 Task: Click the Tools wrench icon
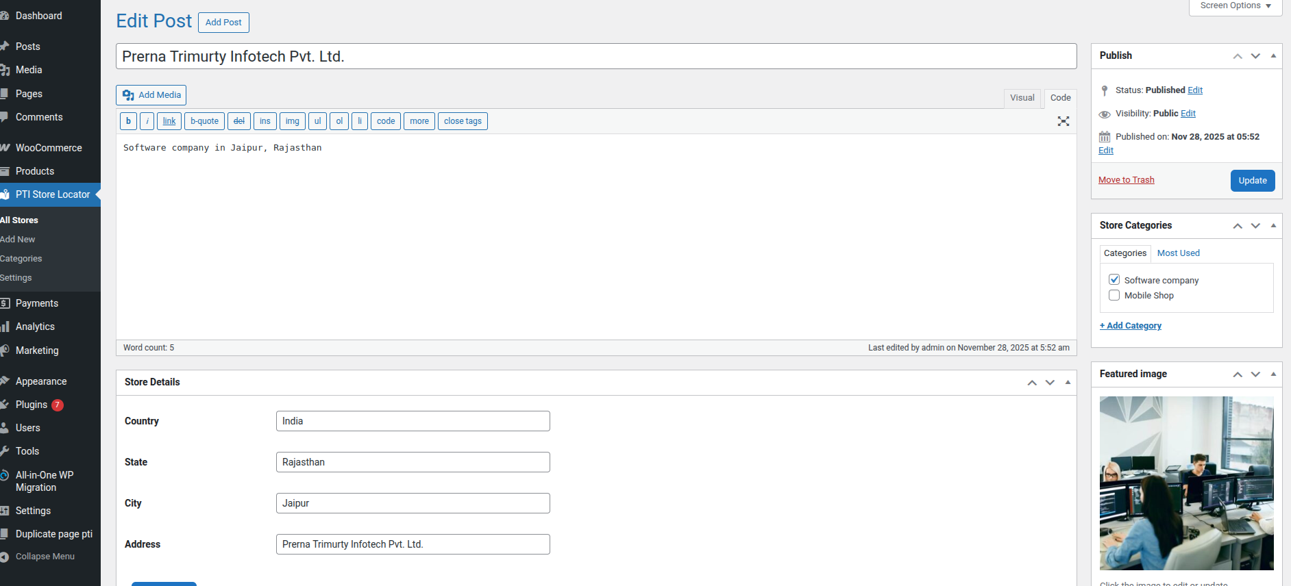point(4,451)
